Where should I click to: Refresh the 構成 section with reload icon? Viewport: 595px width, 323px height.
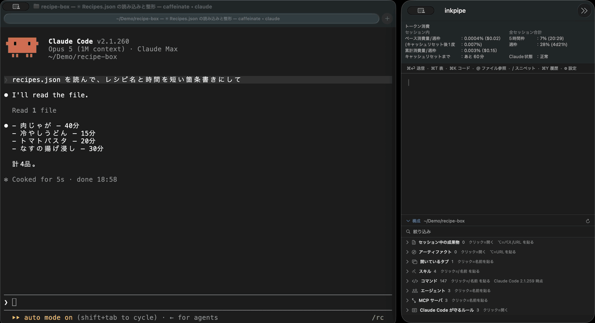(x=588, y=221)
